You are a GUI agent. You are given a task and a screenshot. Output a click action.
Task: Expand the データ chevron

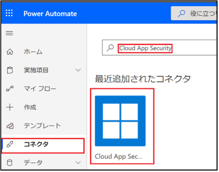pos(78,162)
